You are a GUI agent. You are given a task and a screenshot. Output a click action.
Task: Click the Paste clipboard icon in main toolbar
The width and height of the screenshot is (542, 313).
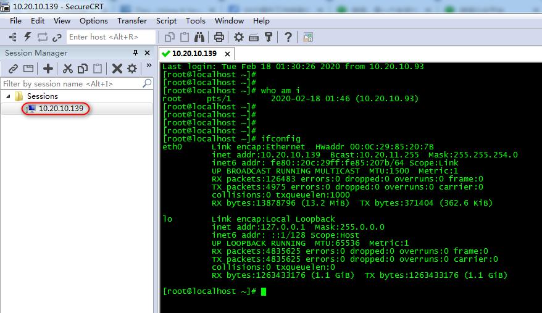click(x=185, y=37)
